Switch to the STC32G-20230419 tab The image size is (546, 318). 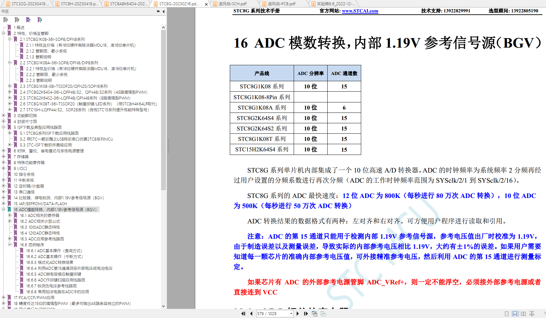click(28, 4)
